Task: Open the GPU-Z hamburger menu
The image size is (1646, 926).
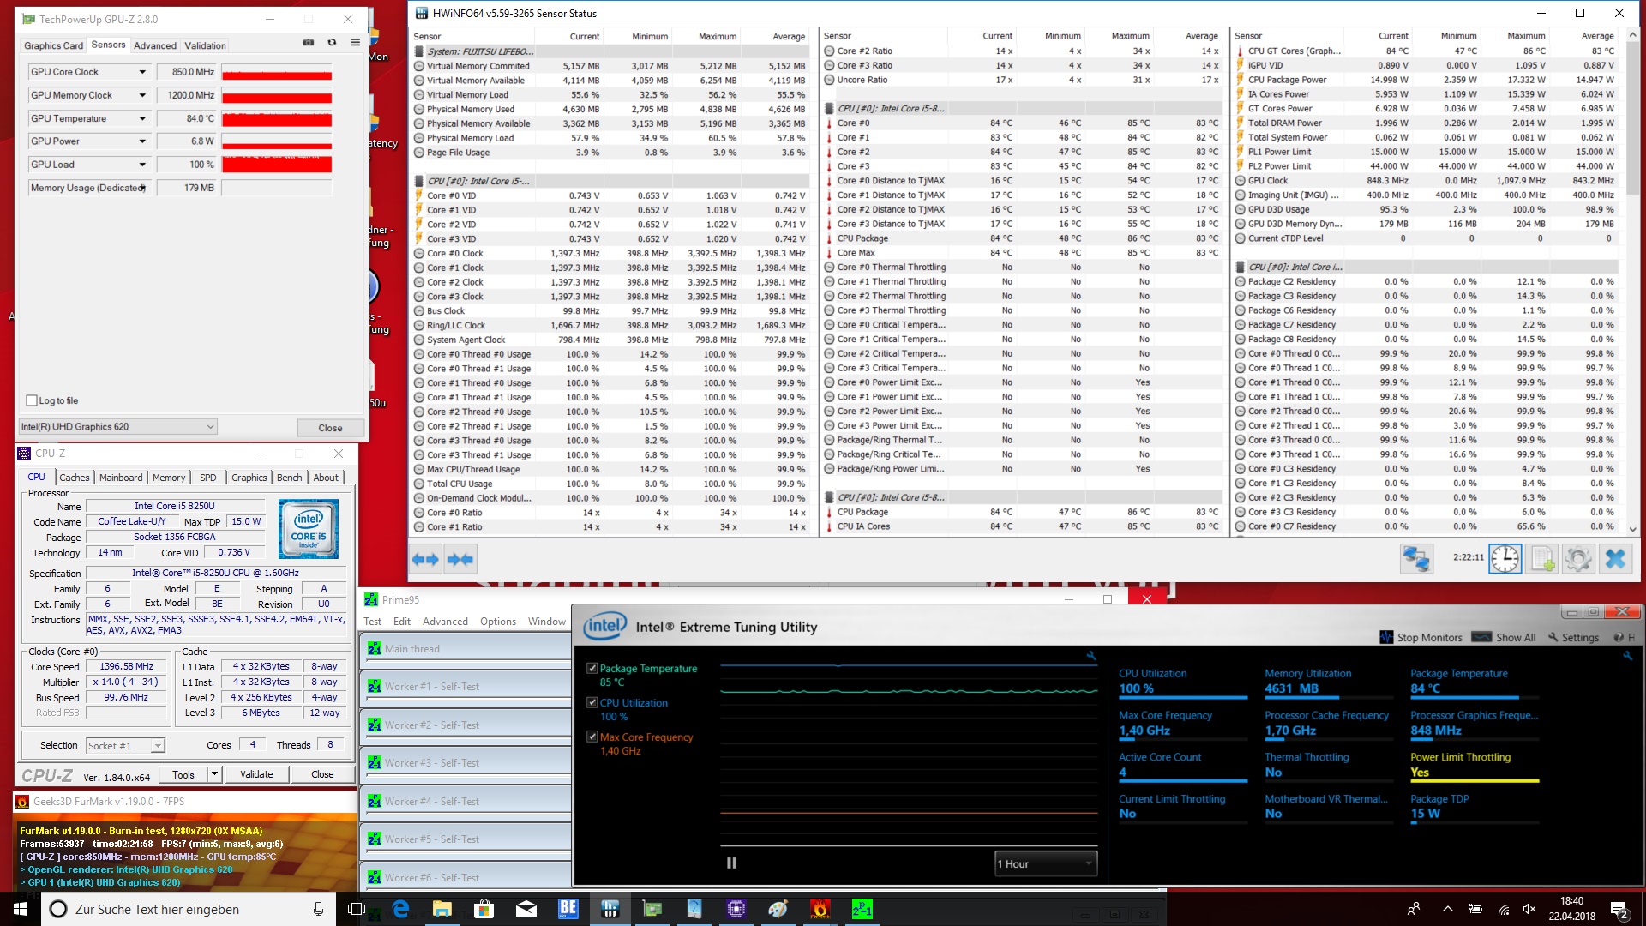Action: click(x=355, y=42)
